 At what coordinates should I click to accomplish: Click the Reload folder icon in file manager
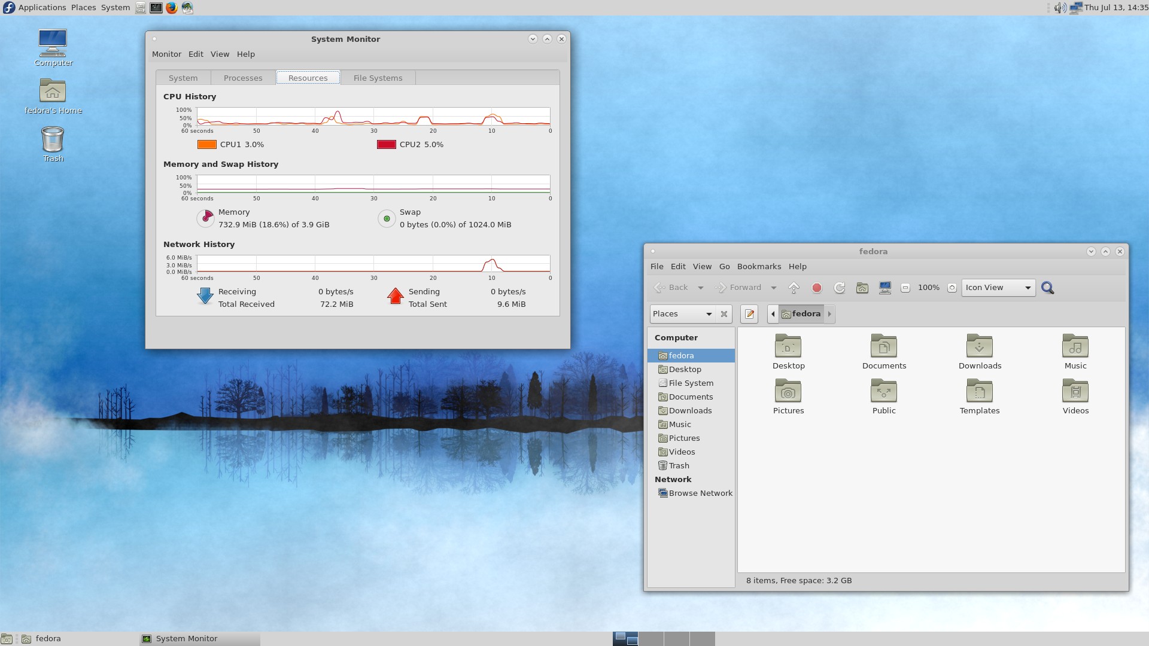coord(839,287)
